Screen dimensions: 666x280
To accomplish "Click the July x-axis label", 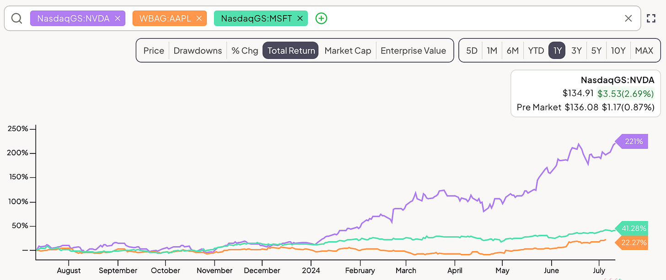I will (599, 270).
